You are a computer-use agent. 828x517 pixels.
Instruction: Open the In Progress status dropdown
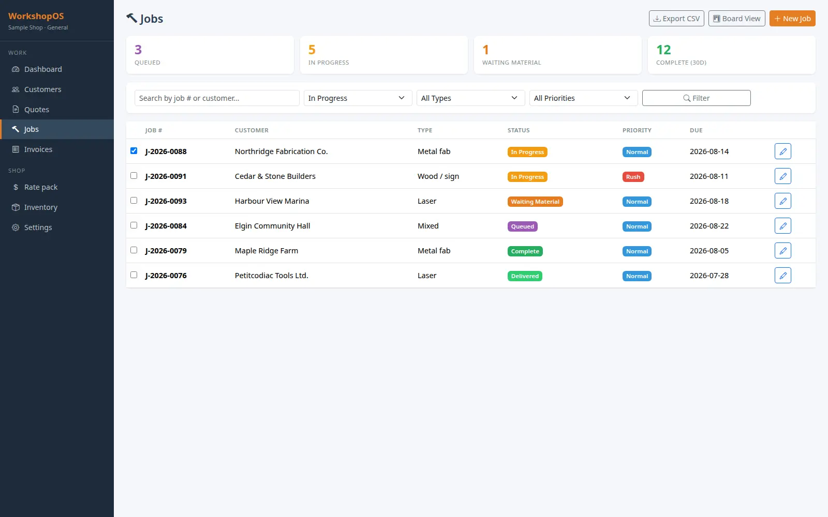(358, 98)
